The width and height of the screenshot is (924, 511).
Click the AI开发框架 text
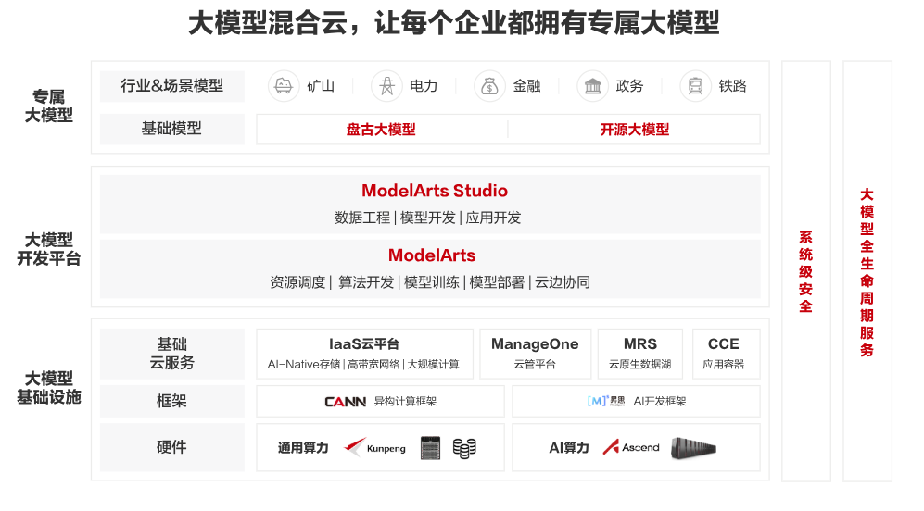[x=660, y=402]
